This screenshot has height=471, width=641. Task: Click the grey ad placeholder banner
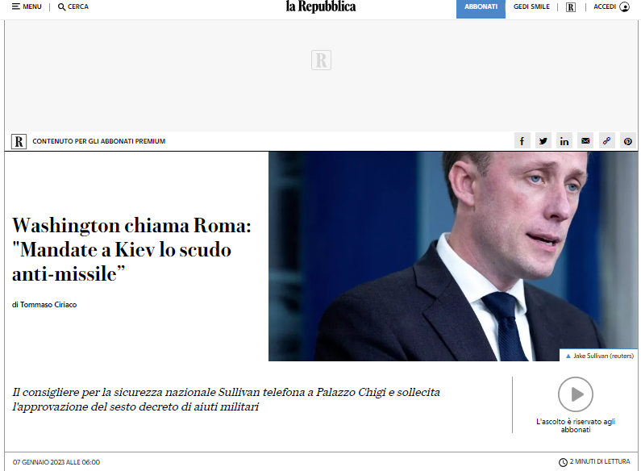pyautogui.click(x=322, y=76)
